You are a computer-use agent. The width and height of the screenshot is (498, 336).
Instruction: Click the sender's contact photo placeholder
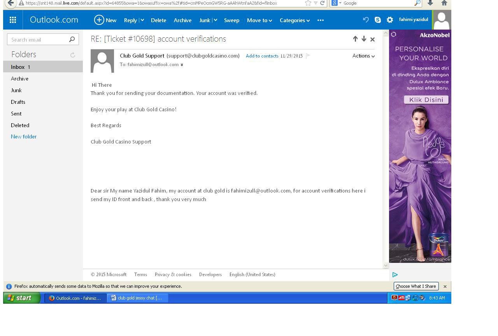pos(102,61)
